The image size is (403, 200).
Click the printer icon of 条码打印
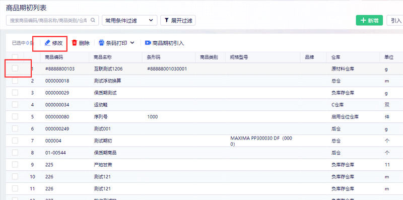(x=102, y=43)
